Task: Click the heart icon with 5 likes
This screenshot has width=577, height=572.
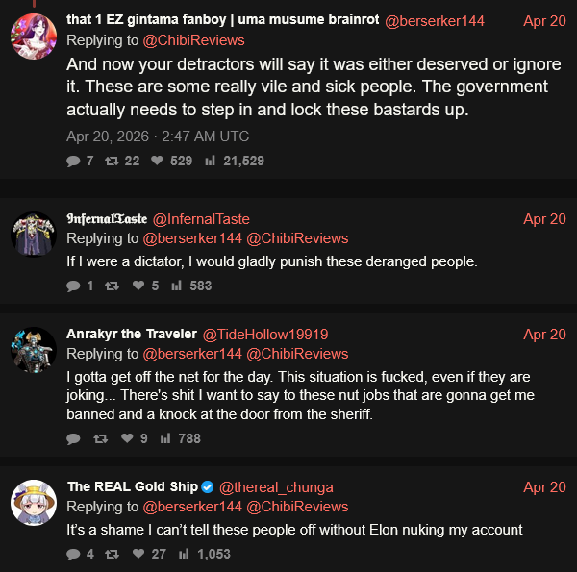Action: tap(138, 286)
